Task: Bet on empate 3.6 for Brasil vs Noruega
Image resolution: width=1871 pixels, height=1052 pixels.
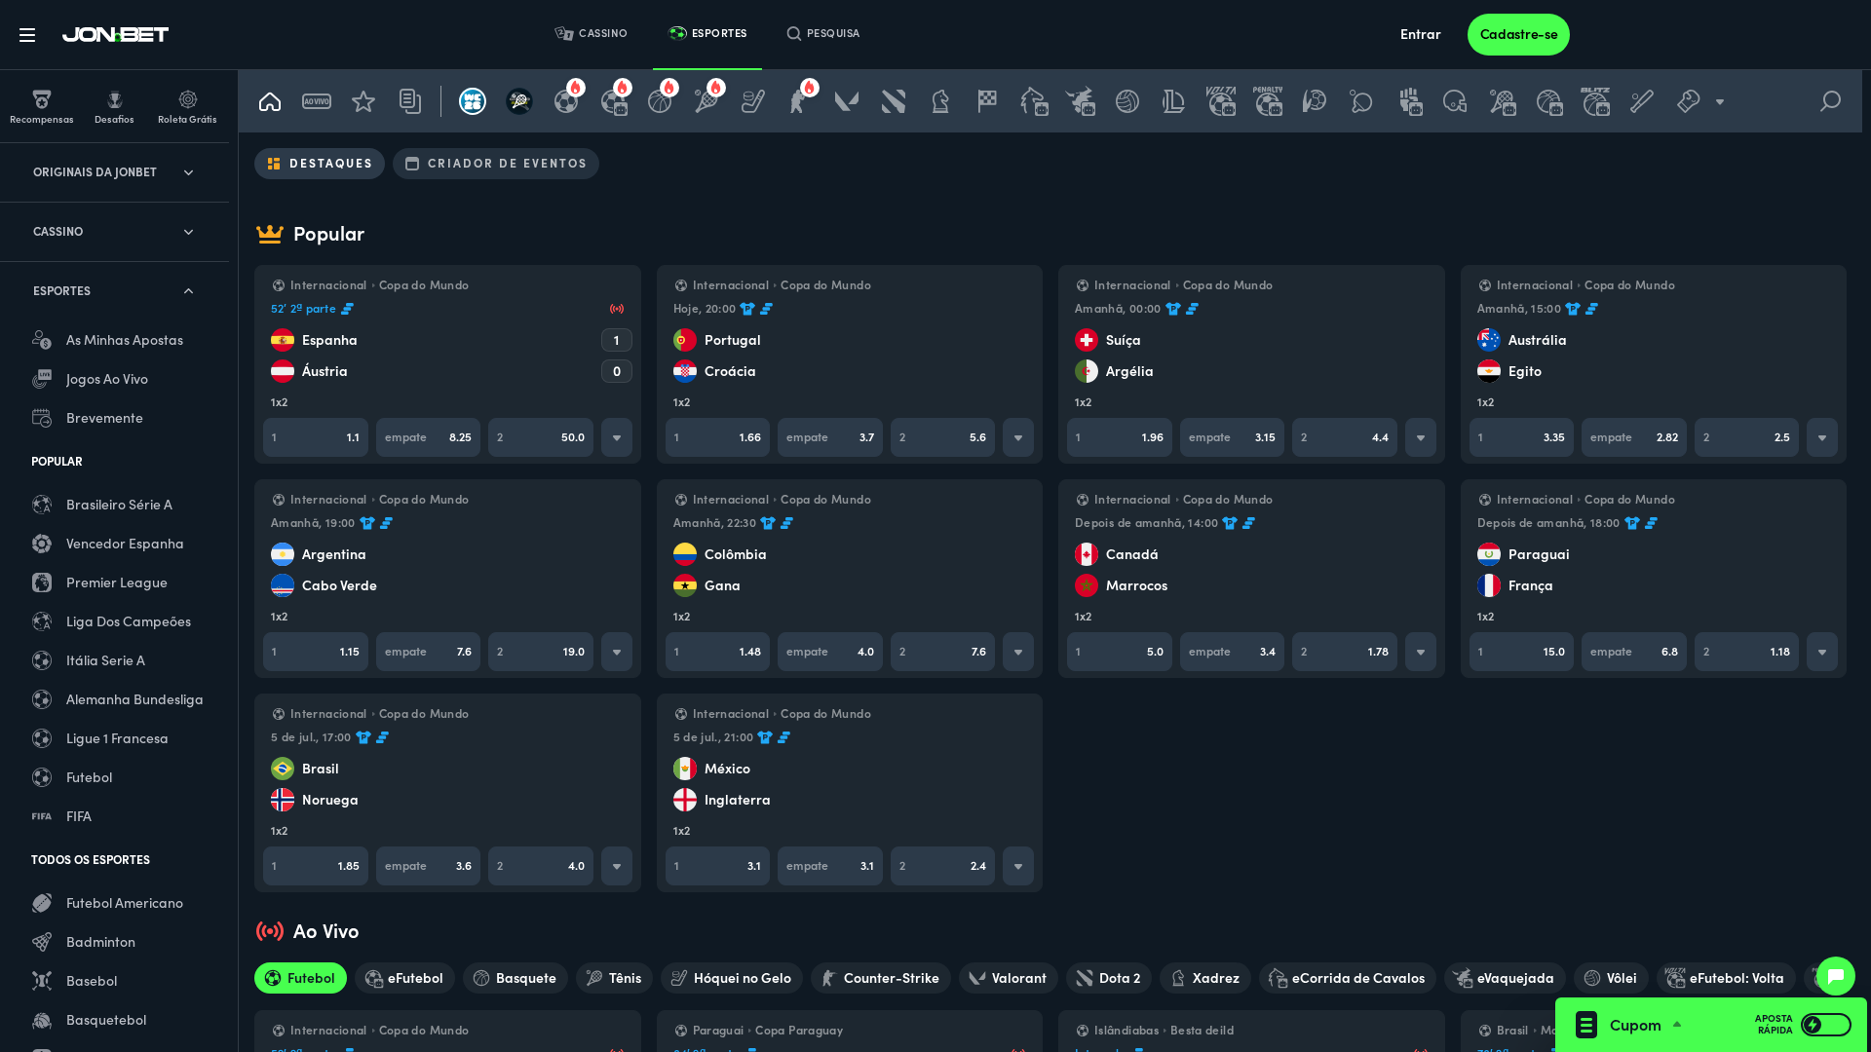Action: click(428, 866)
